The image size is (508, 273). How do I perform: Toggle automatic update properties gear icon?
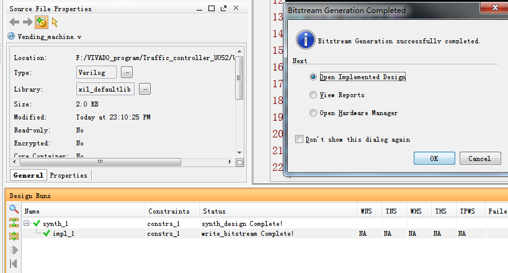[42, 22]
